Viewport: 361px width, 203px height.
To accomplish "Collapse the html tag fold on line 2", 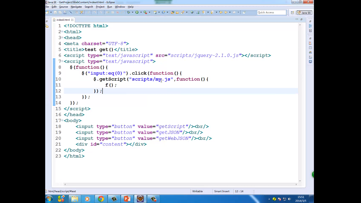I will (62, 31).
